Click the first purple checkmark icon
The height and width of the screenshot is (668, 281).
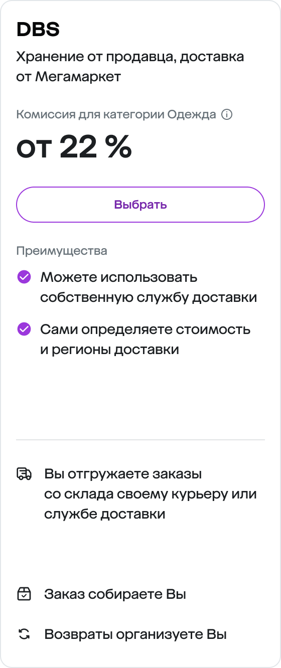(24, 277)
